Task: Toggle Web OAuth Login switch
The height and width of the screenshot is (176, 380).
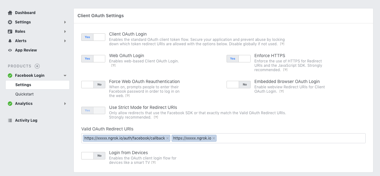Action: pyautogui.click(x=93, y=59)
